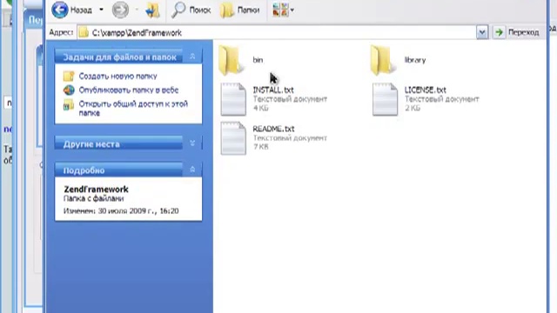Click 'Открыть общий доступ к этой папке' link
The width and height of the screenshot is (557, 313).
133,108
